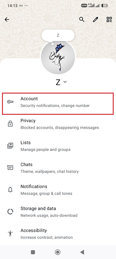Screen dimensions: 116x259
Task: Select Lists manage people and groups
Action: click(x=58, y=146)
